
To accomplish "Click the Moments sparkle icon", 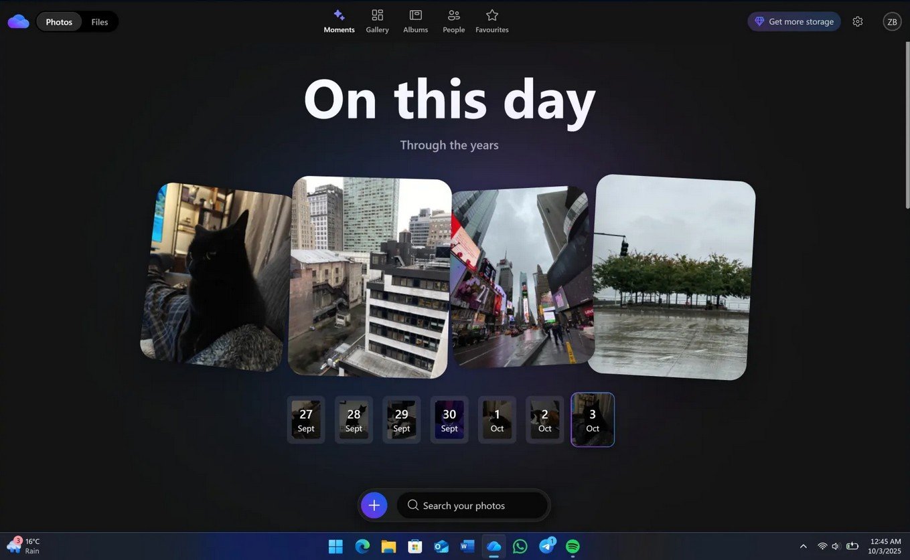I will point(339,15).
